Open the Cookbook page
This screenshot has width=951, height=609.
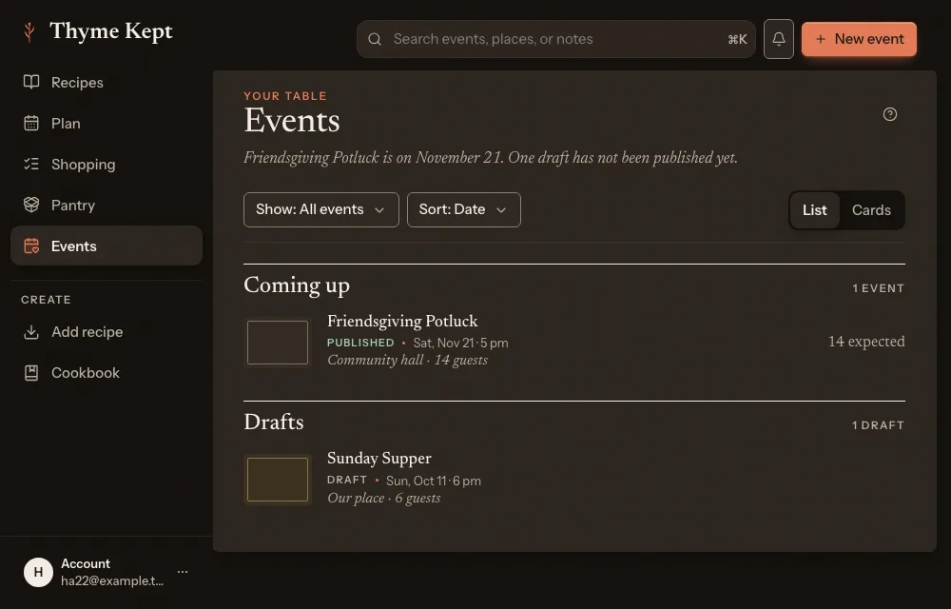click(x=107, y=372)
